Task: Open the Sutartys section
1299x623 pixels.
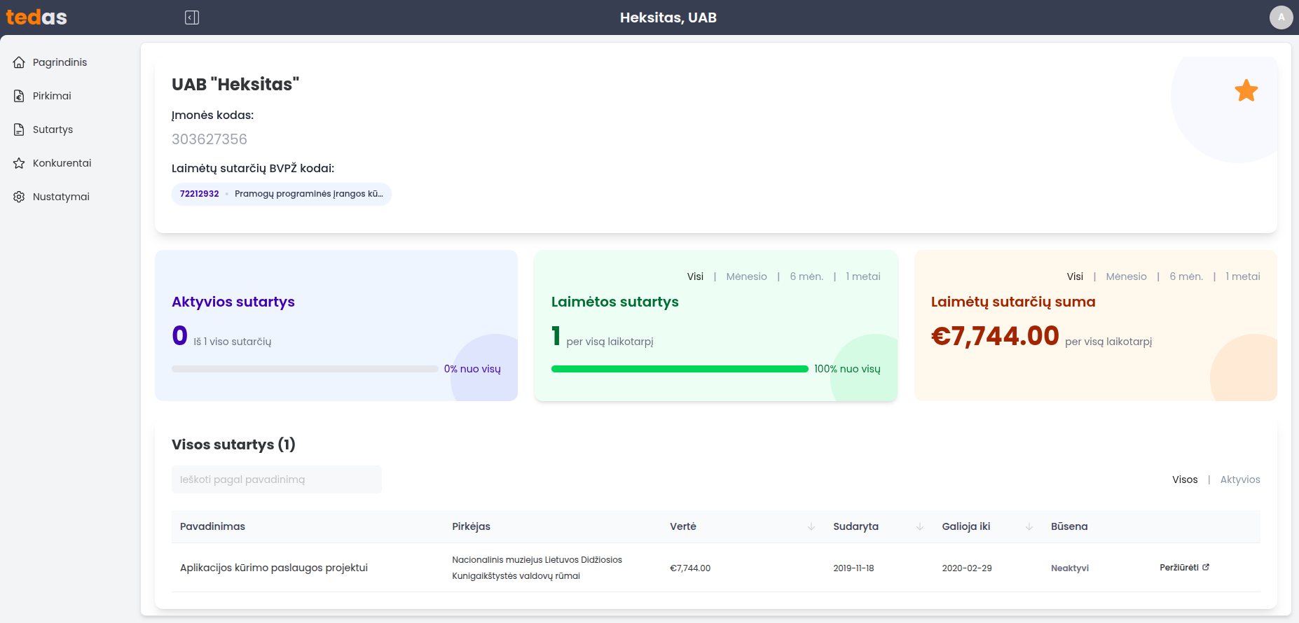Action: click(x=53, y=129)
